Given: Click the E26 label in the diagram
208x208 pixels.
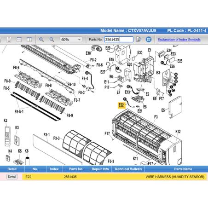Looking at the screenshot, I should pos(172,66).
